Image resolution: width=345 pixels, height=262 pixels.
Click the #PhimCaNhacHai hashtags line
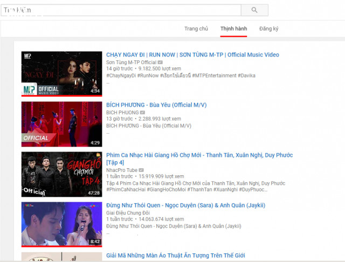[x=187, y=190]
